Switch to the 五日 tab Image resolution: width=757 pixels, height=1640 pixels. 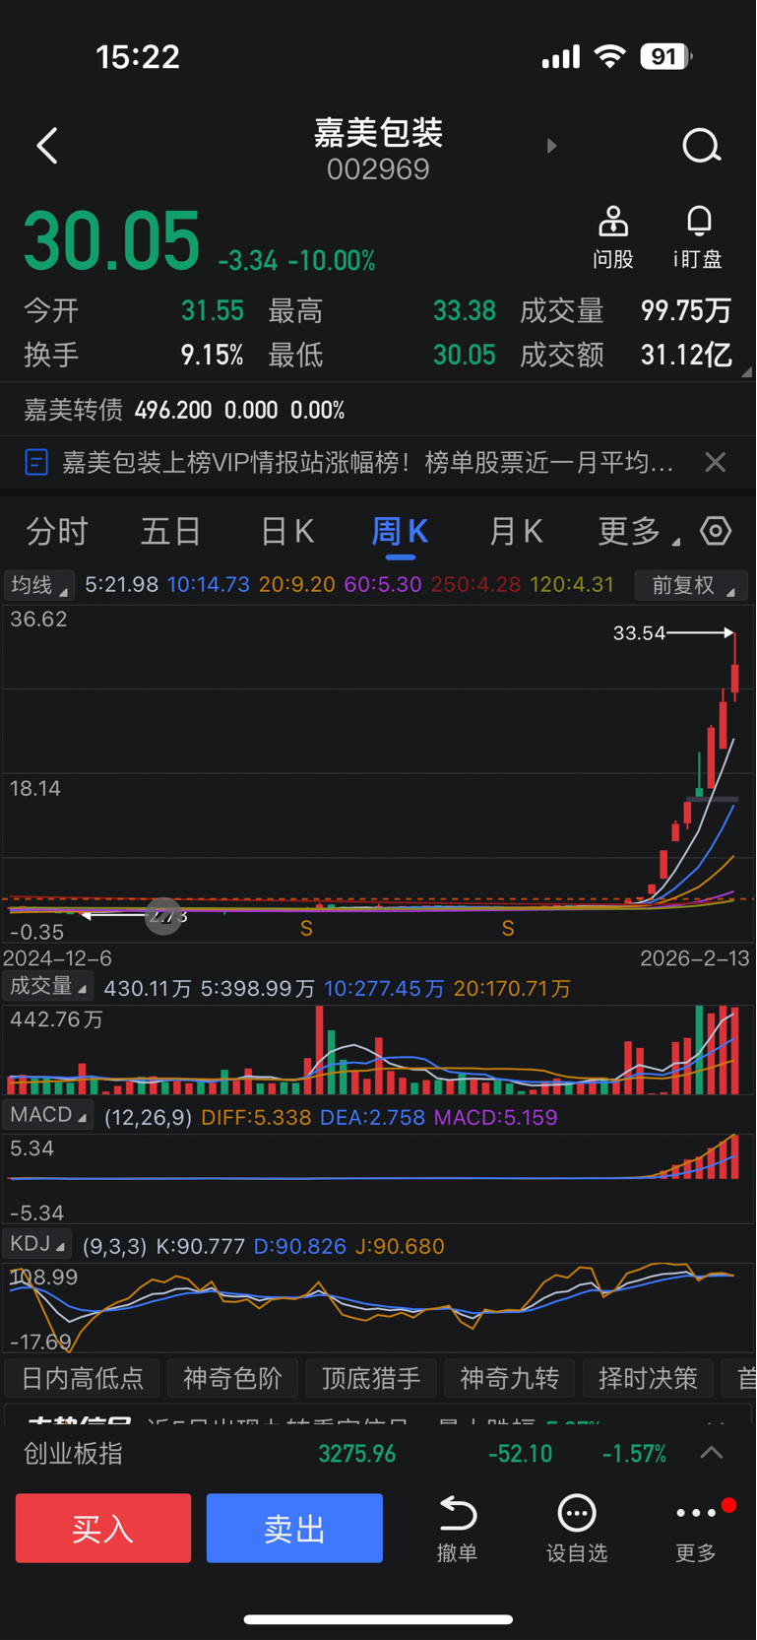171,532
